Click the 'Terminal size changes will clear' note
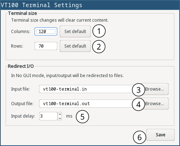The image size is (180, 146). 60,20
